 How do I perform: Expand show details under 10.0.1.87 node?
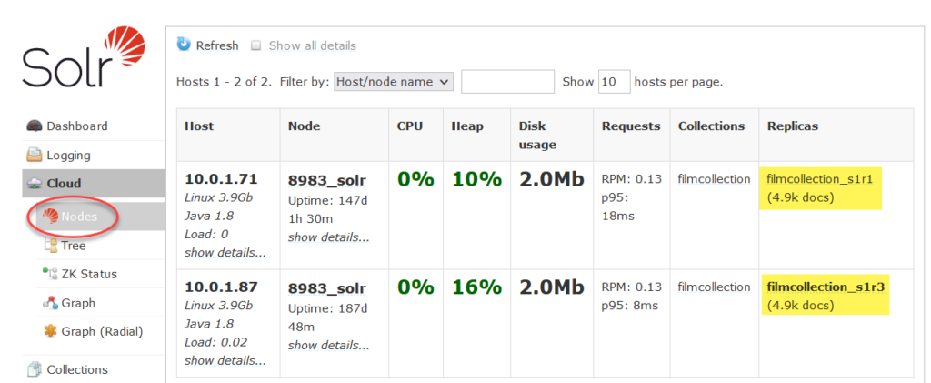coord(328,345)
